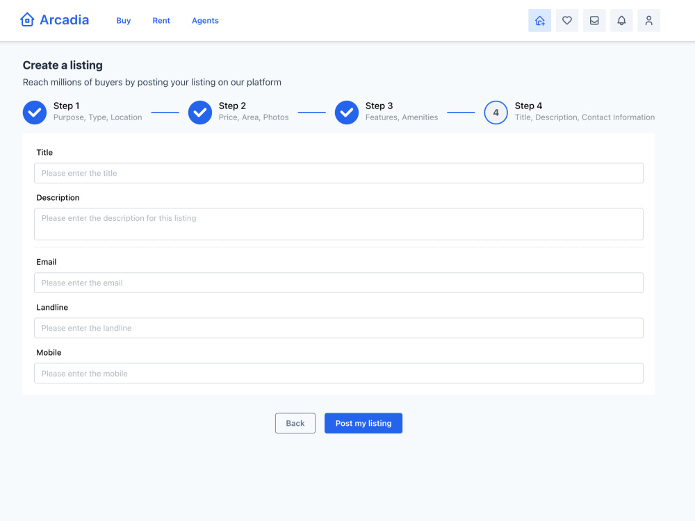Screen dimensions: 695x521
Task: Click 'Price, Area, Photos' step text
Action: (254, 117)
